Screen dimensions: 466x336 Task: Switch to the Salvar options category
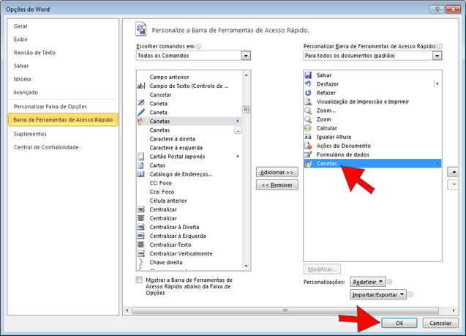[21, 66]
